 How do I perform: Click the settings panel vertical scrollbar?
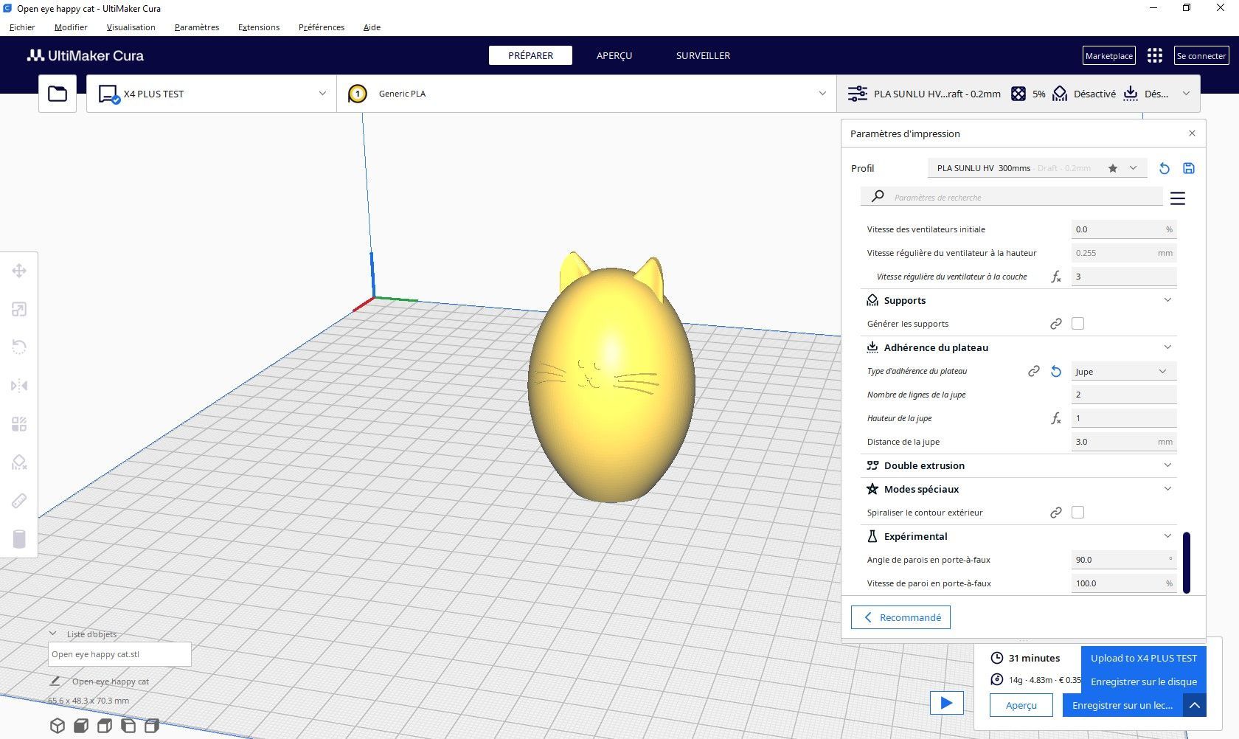click(x=1187, y=562)
